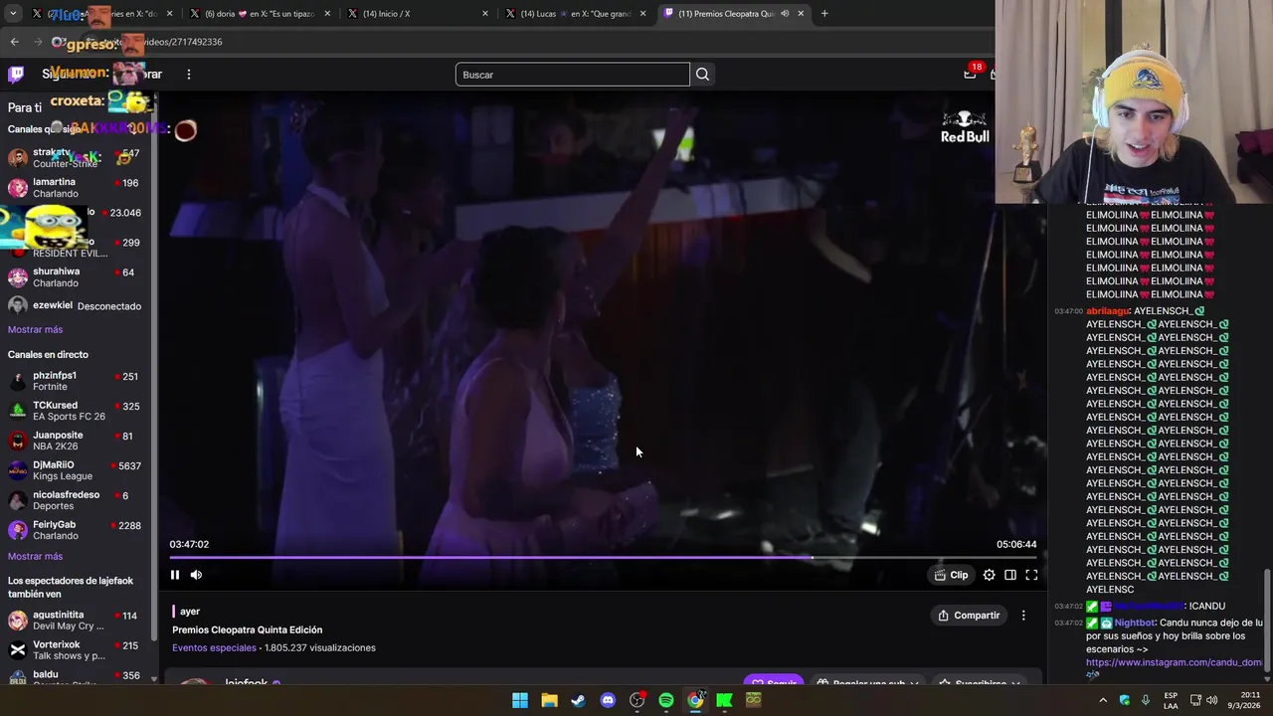This screenshot has height=716, width=1273.
Task: Toggle theatre mode in the player
Action: coord(1010,575)
